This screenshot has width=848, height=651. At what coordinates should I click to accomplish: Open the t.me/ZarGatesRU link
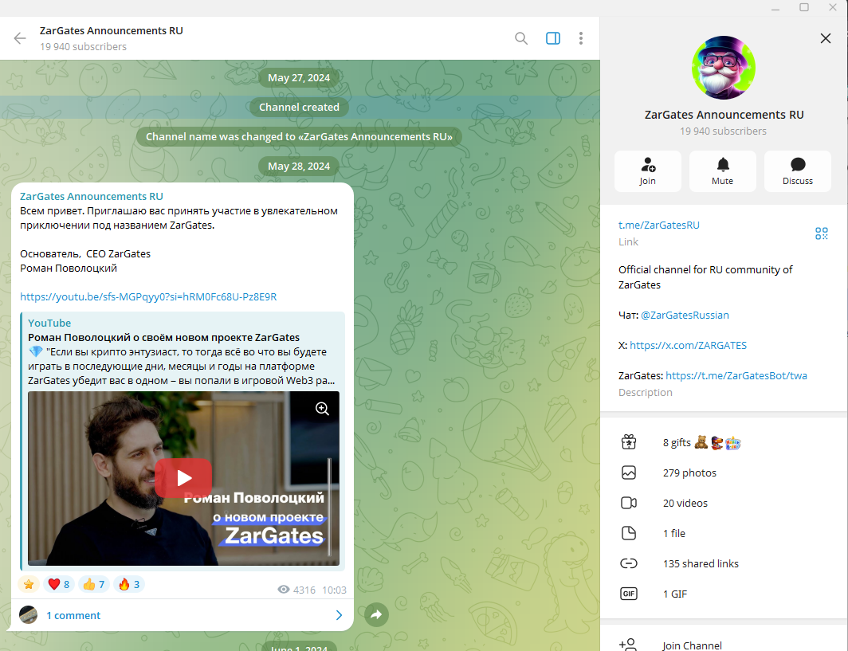tap(659, 225)
